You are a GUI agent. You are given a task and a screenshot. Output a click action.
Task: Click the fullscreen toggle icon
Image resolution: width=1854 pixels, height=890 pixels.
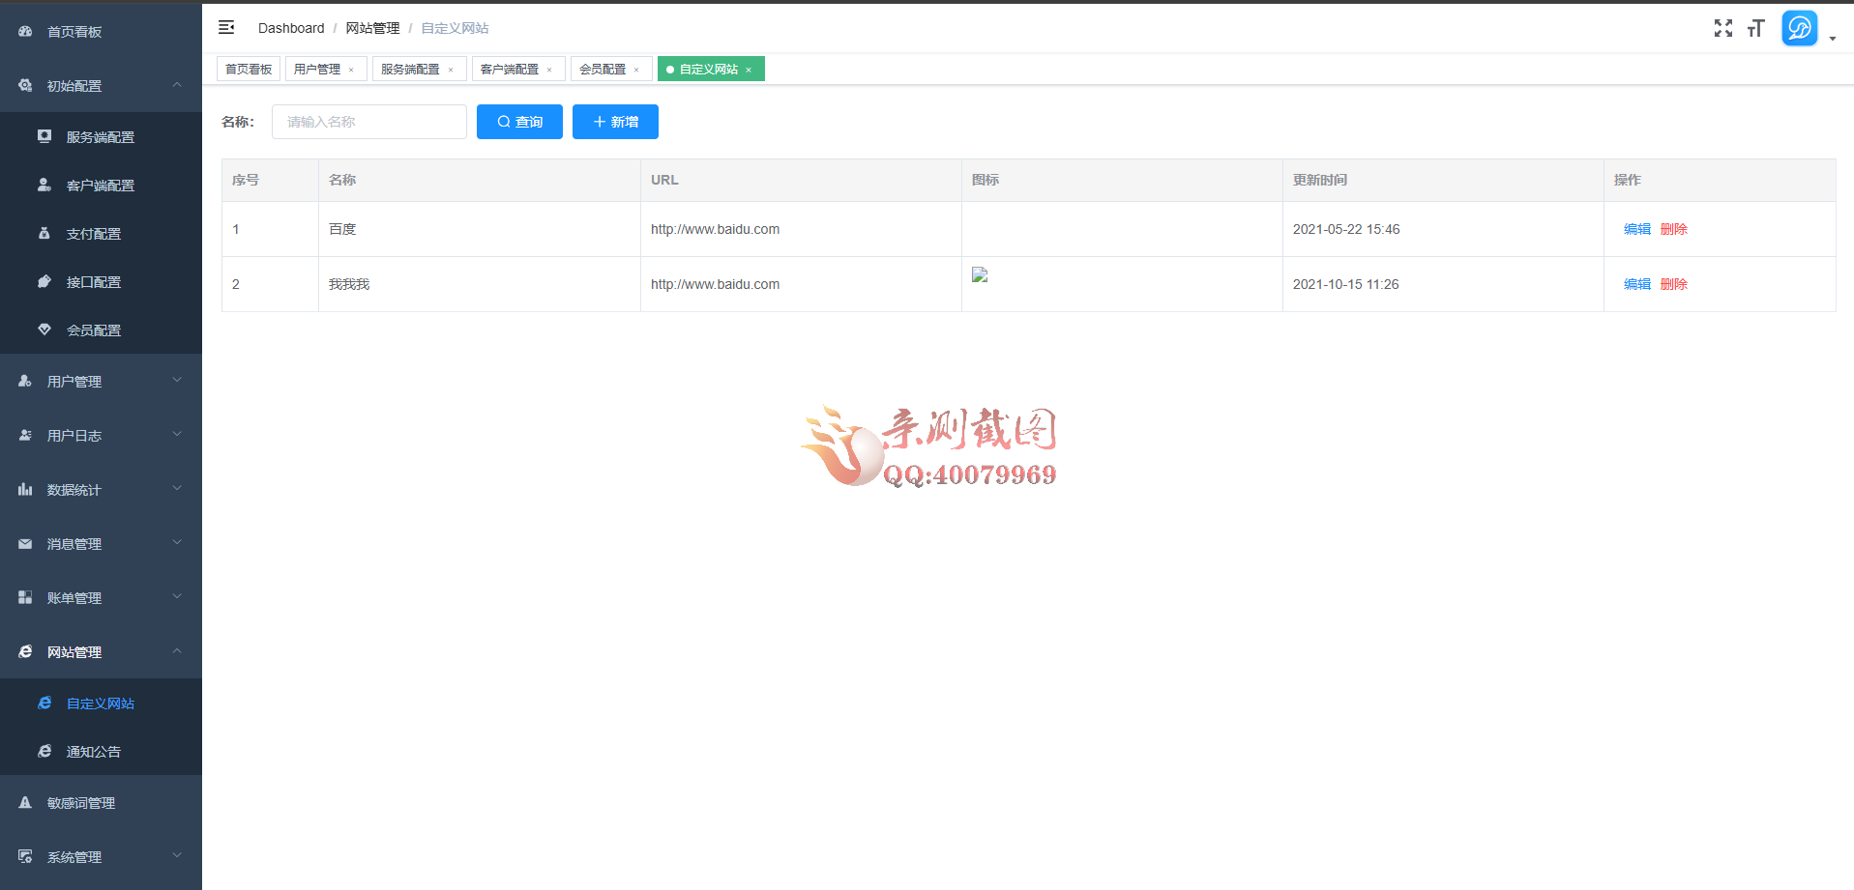click(1722, 28)
